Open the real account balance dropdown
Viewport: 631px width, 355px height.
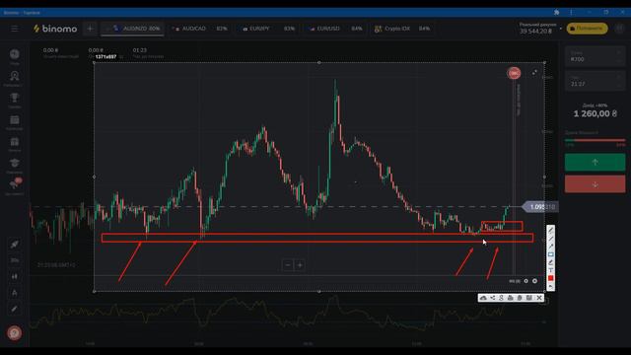pyautogui.click(x=540, y=29)
